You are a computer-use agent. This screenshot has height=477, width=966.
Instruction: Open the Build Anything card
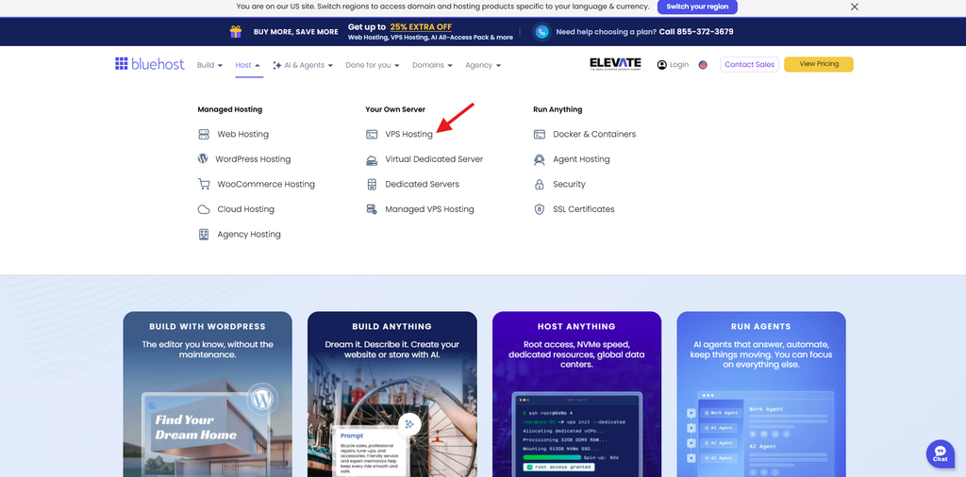tap(391, 394)
